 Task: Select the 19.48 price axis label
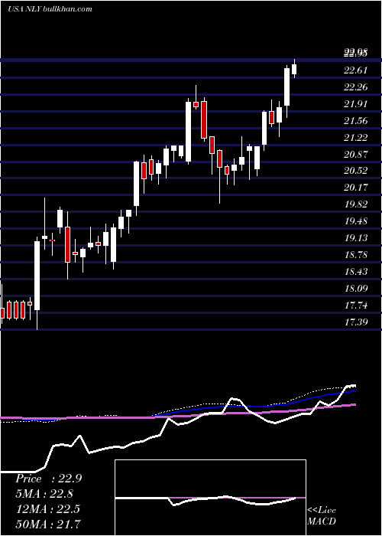tap(356, 221)
